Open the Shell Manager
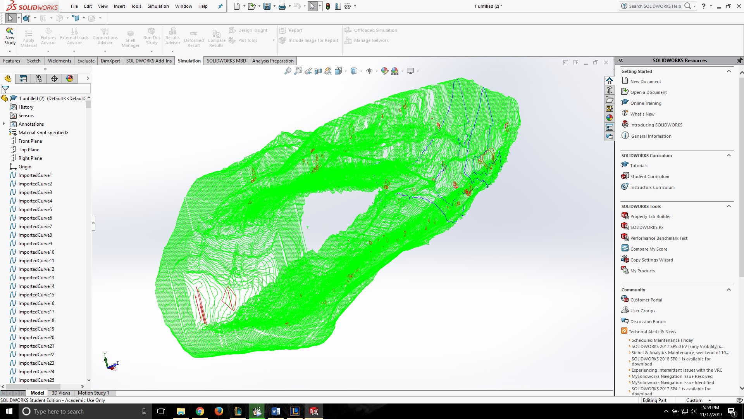The width and height of the screenshot is (744, 419). point(130,37)
